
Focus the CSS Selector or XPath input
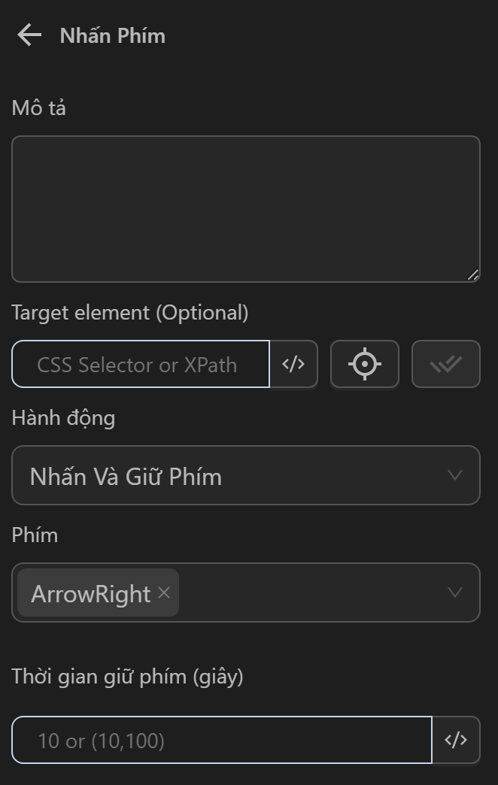point(141,365)
